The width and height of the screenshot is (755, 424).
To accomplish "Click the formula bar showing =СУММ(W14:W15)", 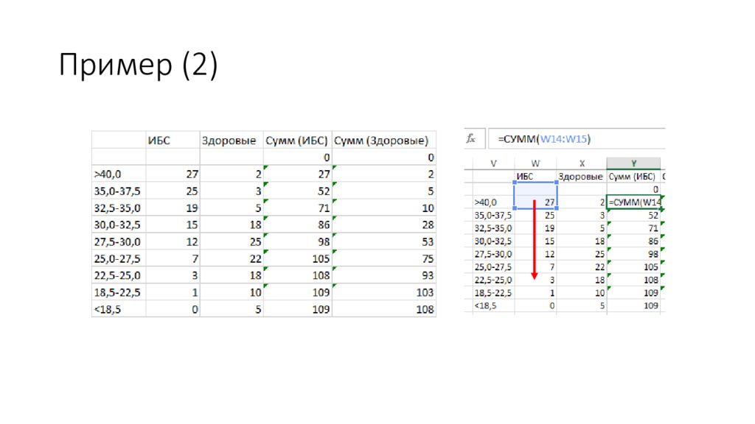I will pos(575,138).
